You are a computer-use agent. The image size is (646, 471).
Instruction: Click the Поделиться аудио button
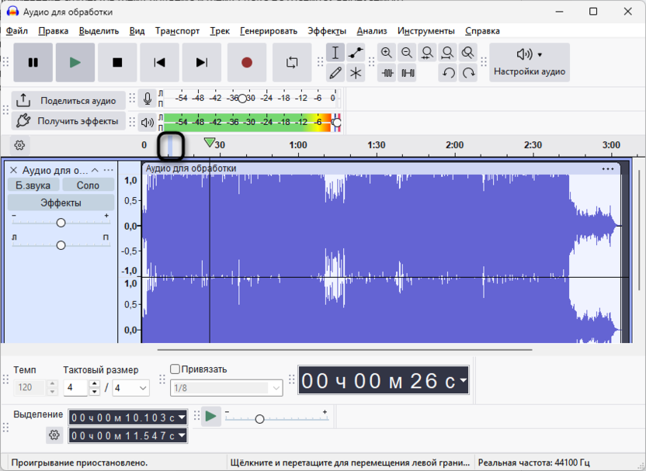tap(68, 100)
